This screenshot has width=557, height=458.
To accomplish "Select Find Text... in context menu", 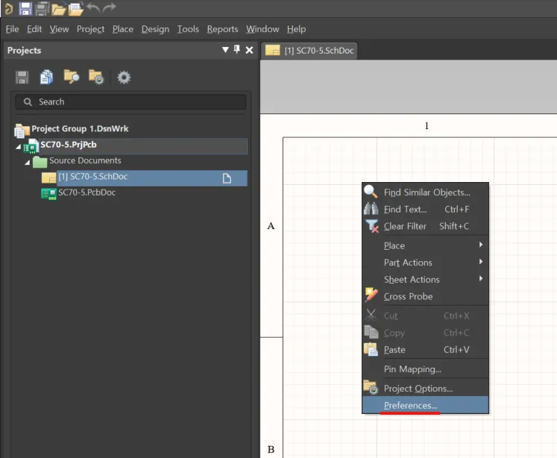I will [x=425, y=209].
